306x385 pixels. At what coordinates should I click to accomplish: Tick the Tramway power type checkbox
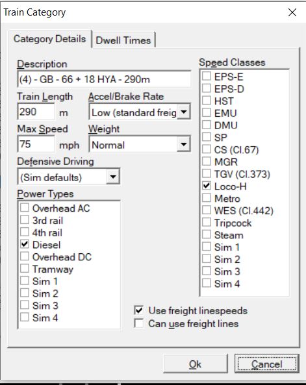(x=25, y=268)
